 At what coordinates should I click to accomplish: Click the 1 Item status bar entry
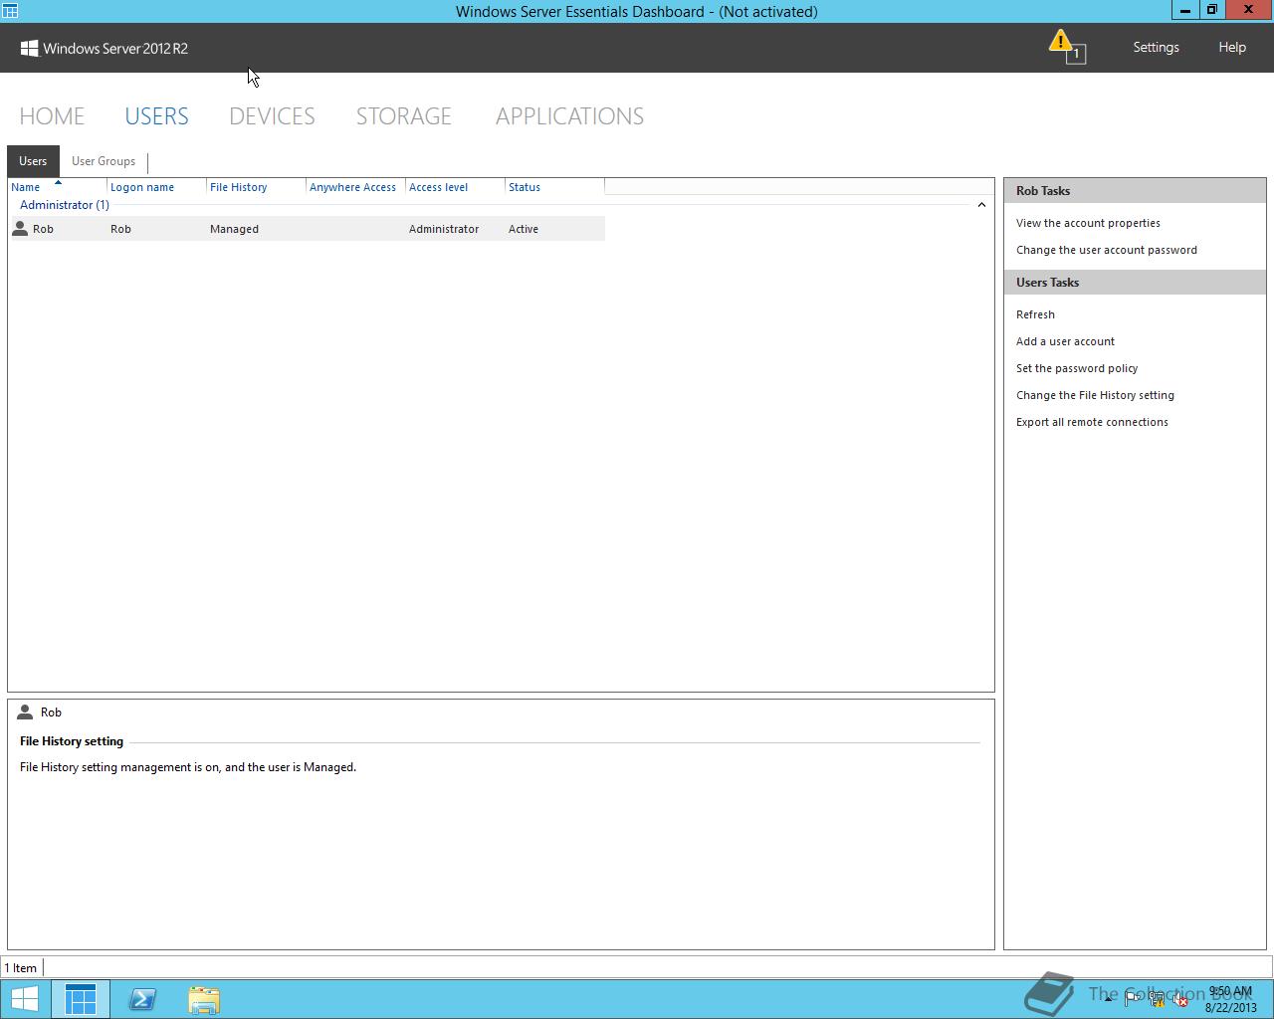point(20,968)
